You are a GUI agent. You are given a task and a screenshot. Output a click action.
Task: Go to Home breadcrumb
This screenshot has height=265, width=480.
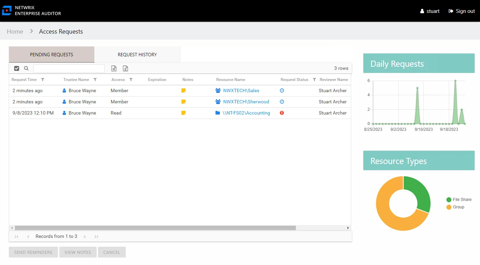pyautogui.click(x=15, y=31)
